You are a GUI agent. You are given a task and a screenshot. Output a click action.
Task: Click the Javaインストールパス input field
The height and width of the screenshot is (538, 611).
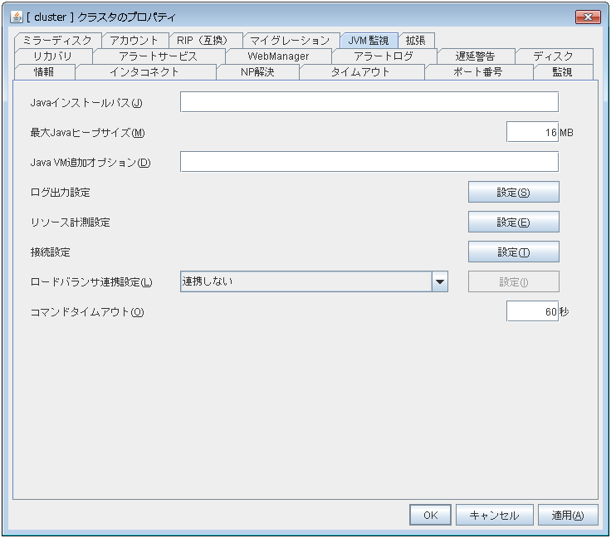pos(369,102)
